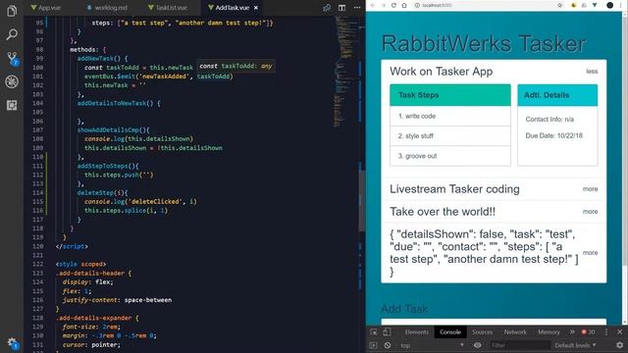Select step 1. write code

point(450,116)
